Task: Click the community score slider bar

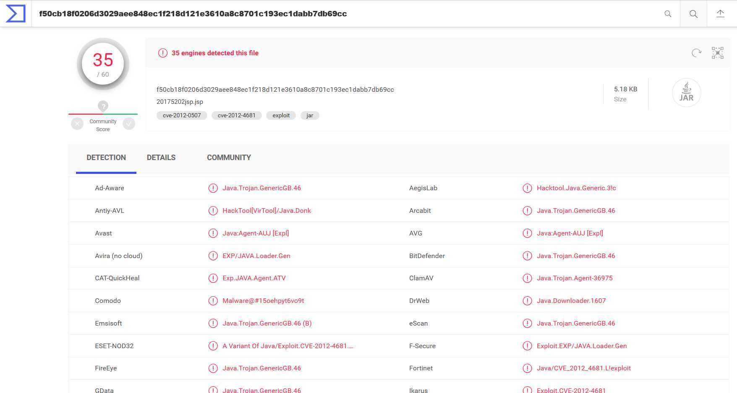Action: coord(103,114)
